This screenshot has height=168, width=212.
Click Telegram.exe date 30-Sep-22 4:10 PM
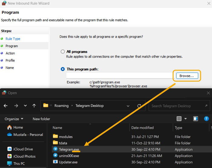(146, 150)
